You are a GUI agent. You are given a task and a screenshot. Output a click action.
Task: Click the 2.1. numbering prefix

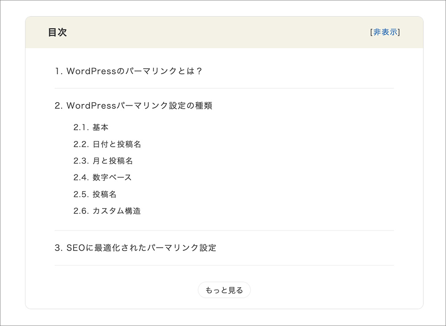[81, 128]
